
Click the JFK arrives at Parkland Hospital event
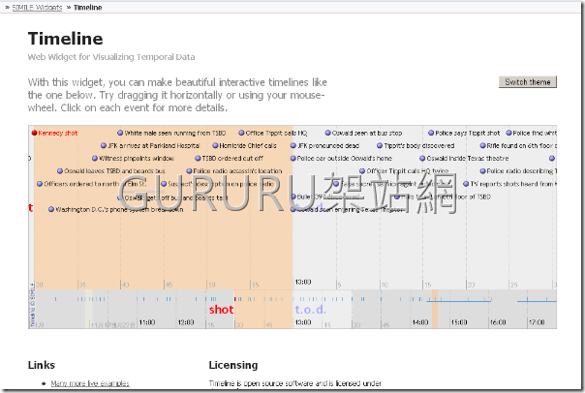tap(150, 146)
